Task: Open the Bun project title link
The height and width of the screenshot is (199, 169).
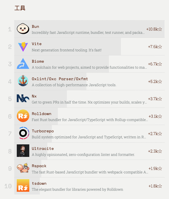Action: point(35,27)
